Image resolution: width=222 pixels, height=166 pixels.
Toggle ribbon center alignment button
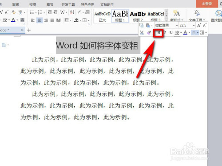[x=40, y=20]
